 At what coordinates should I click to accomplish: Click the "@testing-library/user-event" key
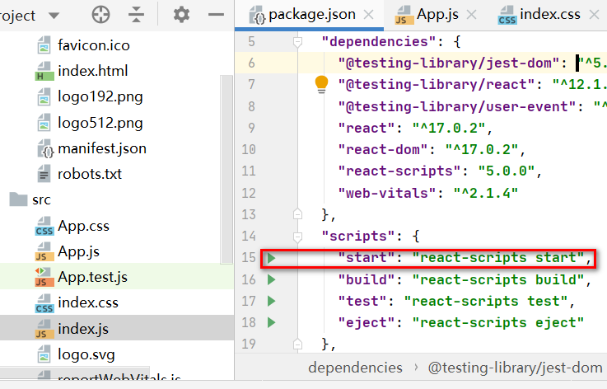pos(457,106)
